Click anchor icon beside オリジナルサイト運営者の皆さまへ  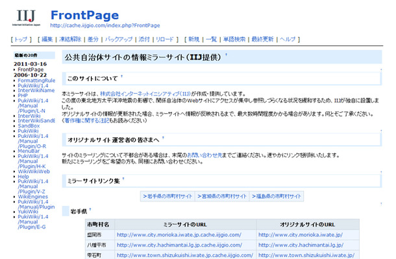click(x=163, y=138)
